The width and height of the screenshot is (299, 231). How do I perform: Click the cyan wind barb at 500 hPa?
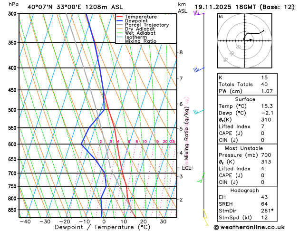pos(199,111)
